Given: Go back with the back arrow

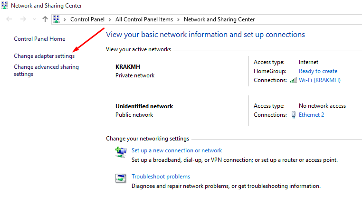Looking at the screenshot, I should click(9, 19).
